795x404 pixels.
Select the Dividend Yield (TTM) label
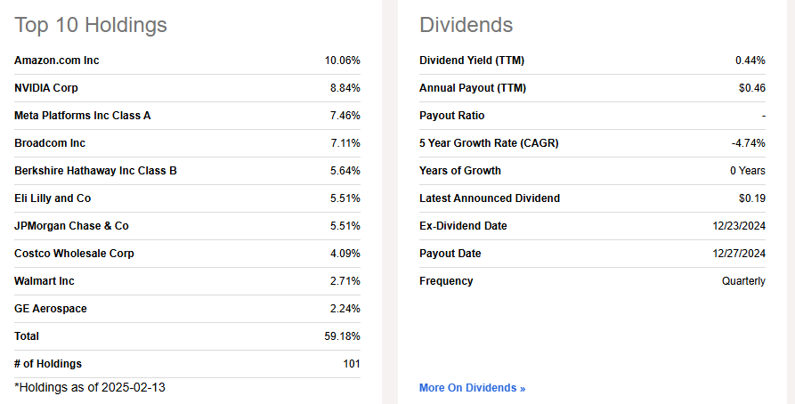pos(472,61)
